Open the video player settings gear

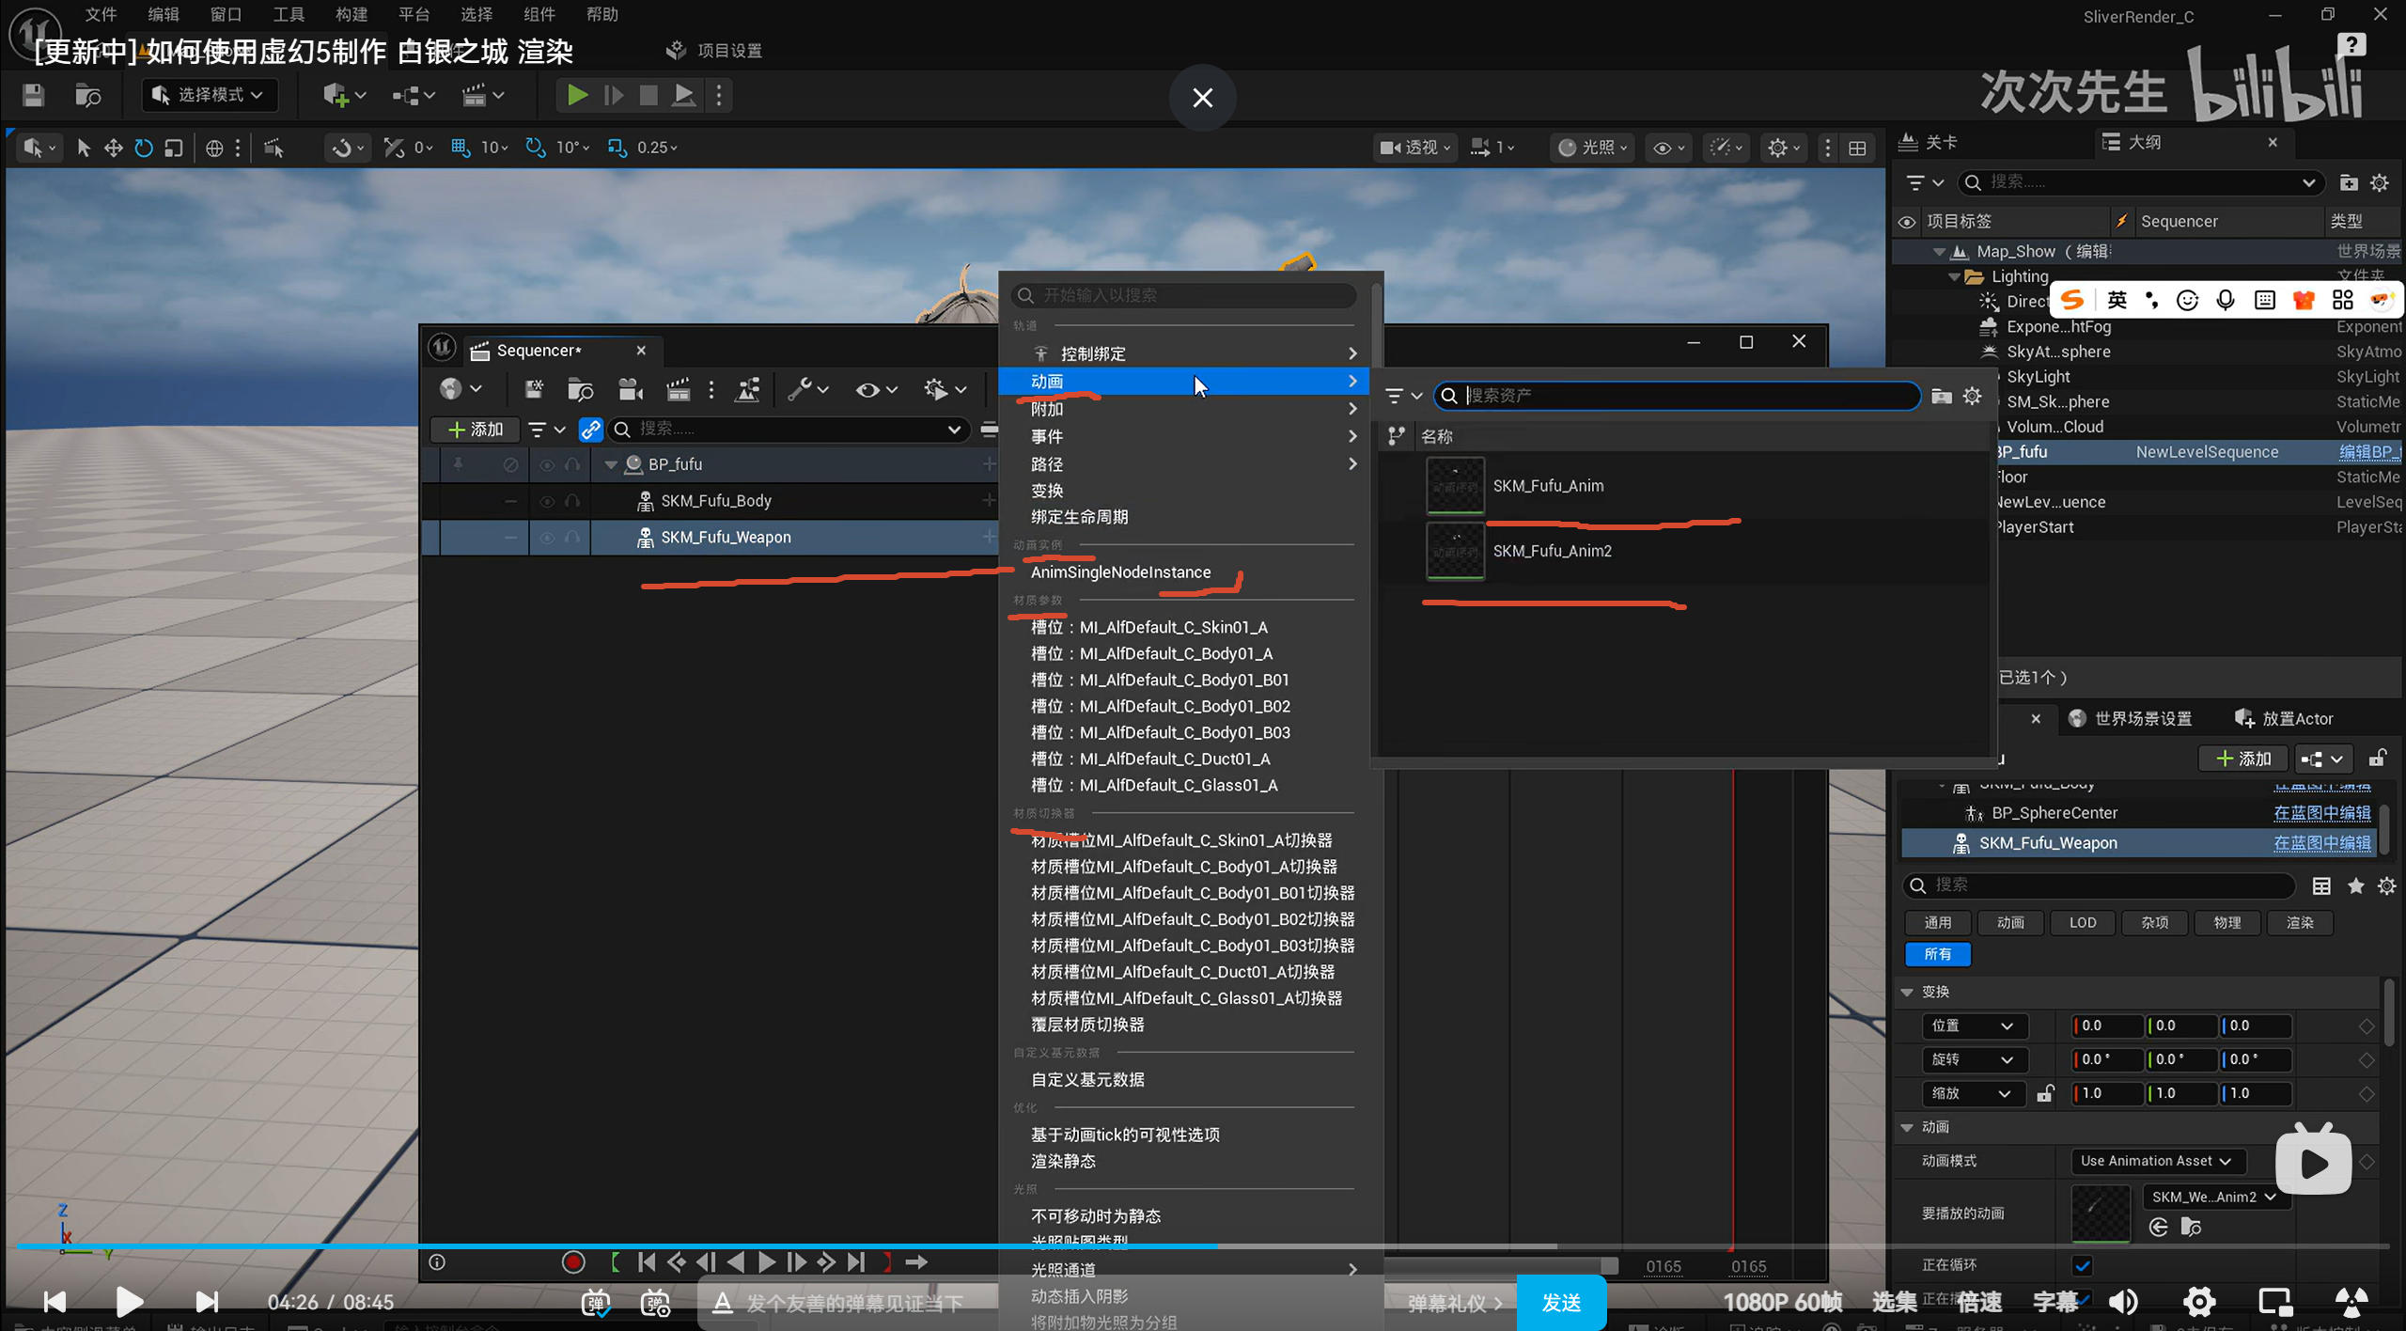coord(2199,1302)
